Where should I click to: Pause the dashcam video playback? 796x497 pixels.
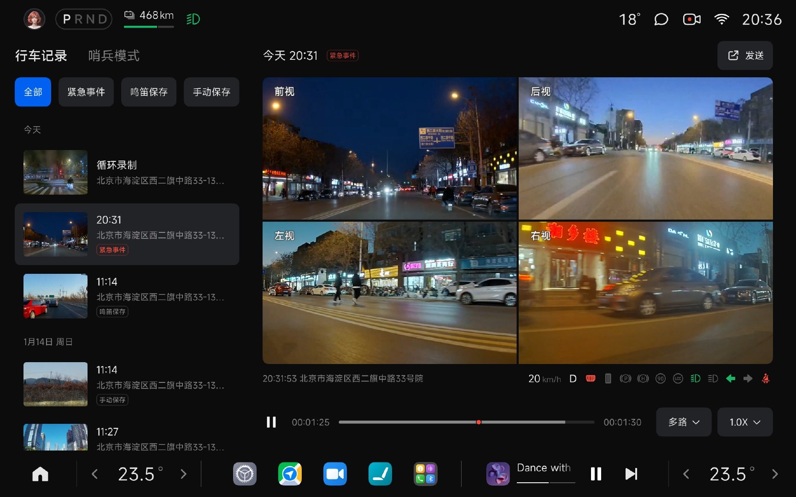click(x=271, y=422)
